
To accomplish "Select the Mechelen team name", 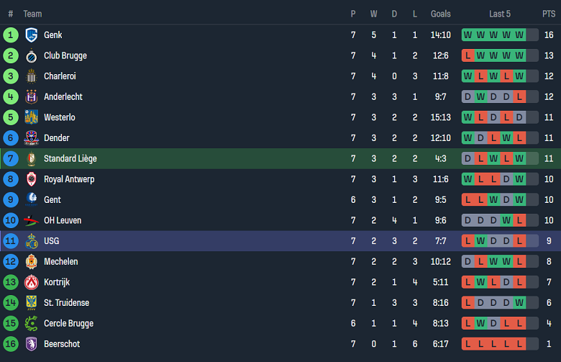I will [x=60, y=262].
